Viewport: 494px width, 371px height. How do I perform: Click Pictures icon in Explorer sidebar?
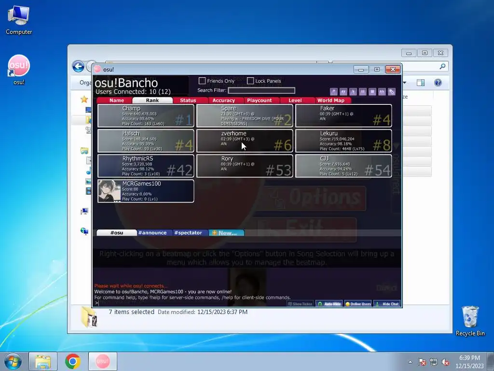coord(89,182)
